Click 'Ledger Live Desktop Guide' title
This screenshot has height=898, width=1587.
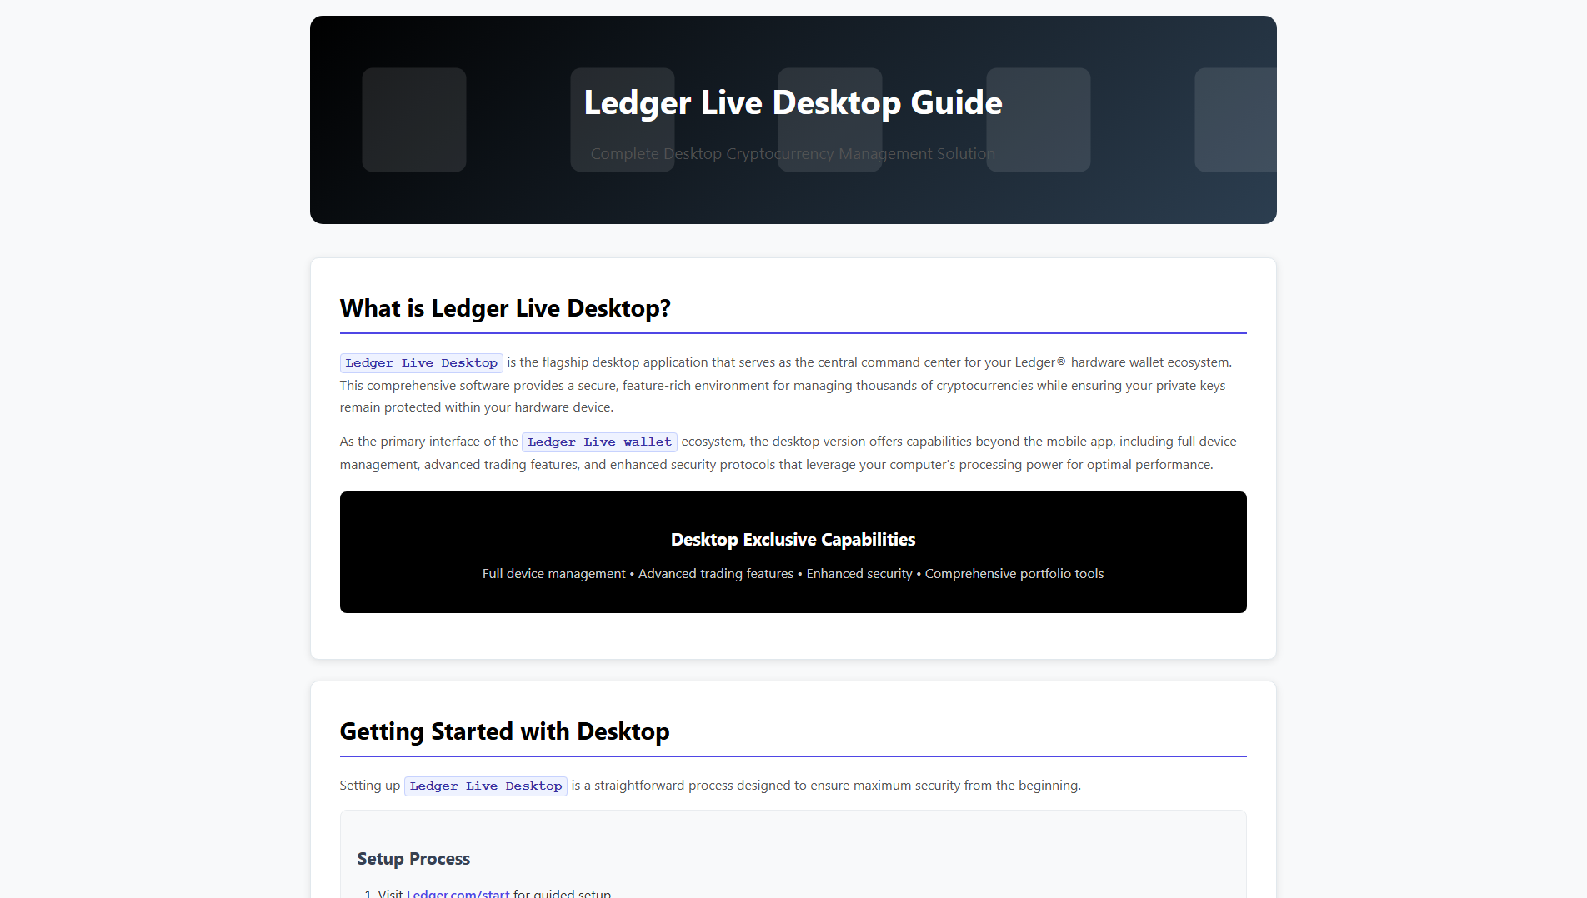click(793, 102)
